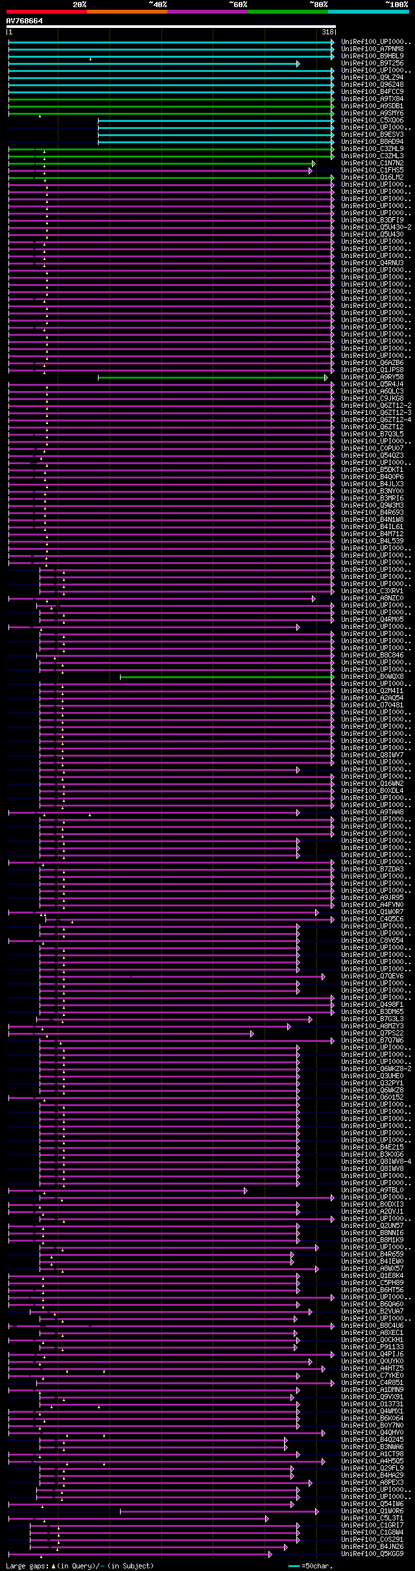The height and width of the screenshot is (1571, 415).
Task: Click the label UniRef100_A9SDB1
Action: (x=372, y=106)
